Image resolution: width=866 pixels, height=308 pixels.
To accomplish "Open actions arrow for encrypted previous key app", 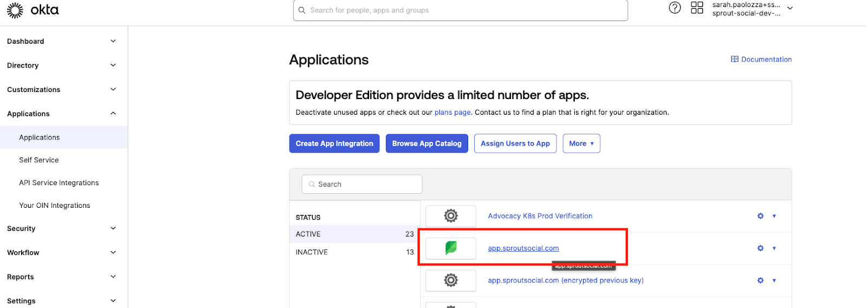I will click(774, 280).
